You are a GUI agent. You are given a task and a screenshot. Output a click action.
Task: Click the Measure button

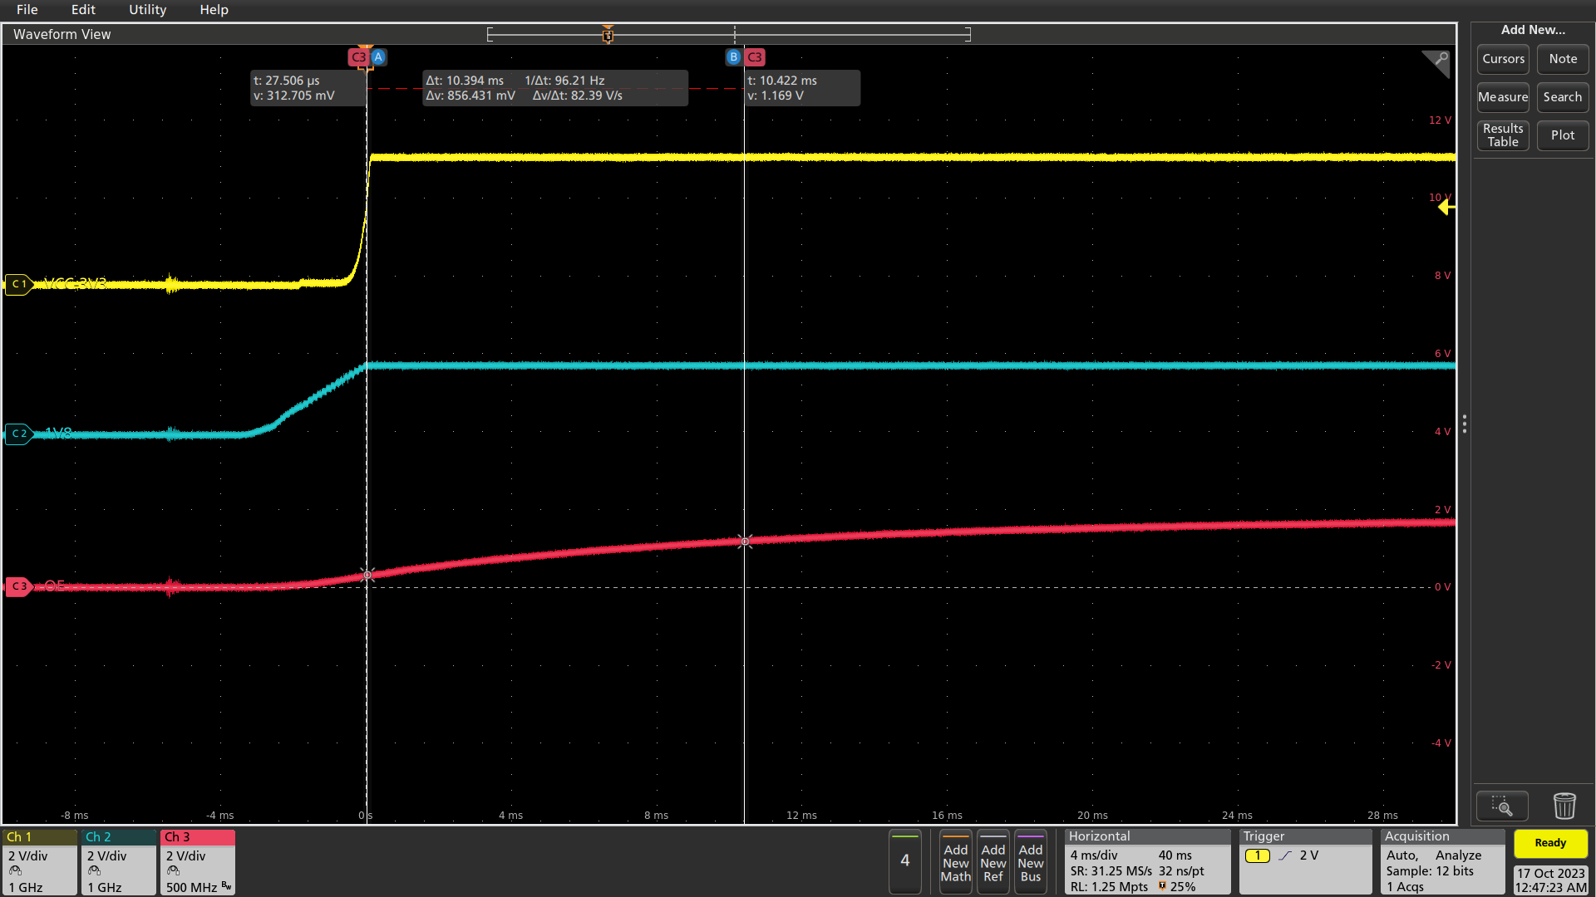[x=1503, y=97]
